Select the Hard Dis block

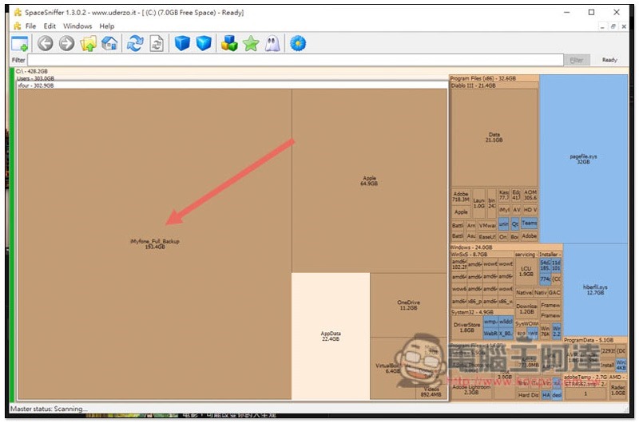[528, 395]
